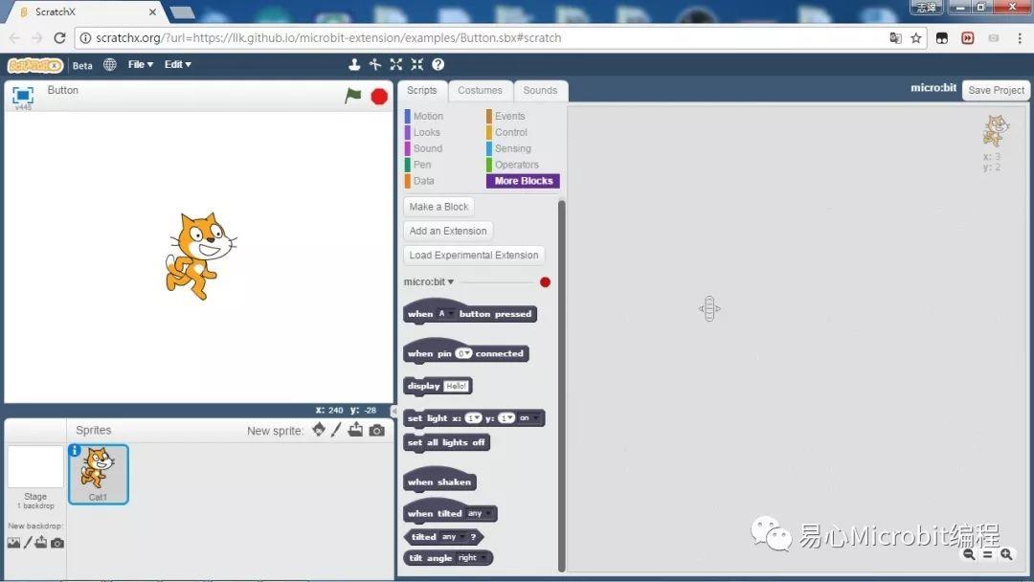
Task: Zoom in the scripts area
Action: coord(1006,554)
